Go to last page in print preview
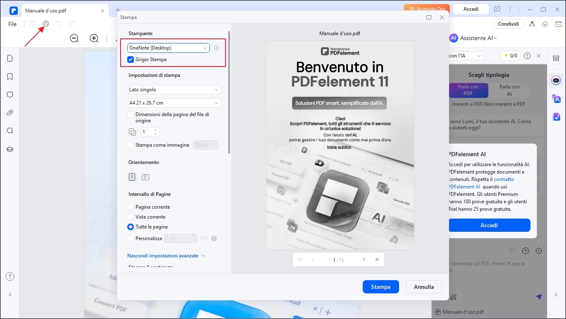The width and height of the screenshot is (566, 319). pyautogui.click(x=377, y=260)
